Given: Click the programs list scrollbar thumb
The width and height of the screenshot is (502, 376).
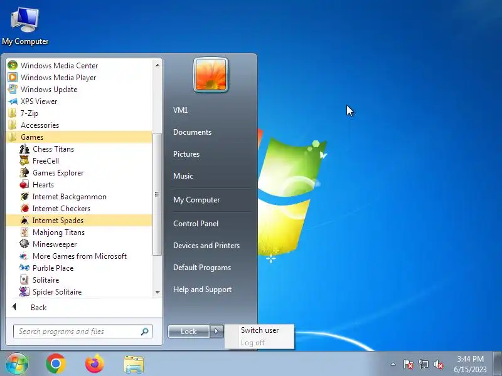Looking at the screenshot, I should [157, 194].
